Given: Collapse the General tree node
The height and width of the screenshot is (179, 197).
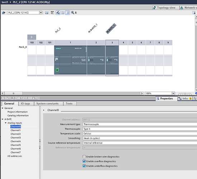Looking at the screenshot, I should 3,108.
